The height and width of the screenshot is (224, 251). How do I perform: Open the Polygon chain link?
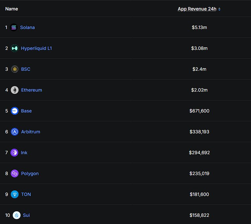pyautogui.click(x=30, y=173)
